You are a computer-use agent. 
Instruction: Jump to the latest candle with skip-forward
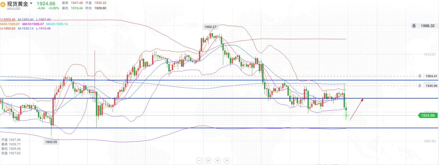coord(218,160)
